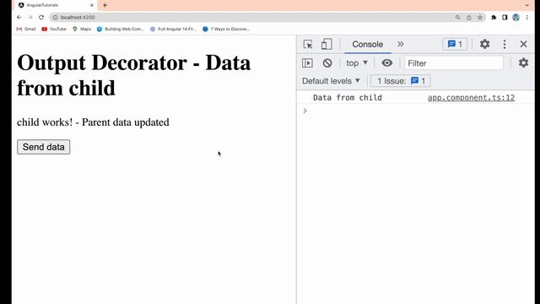540x304 pixels.
Task: Open the YouTube bookmark
Action: (54, 29)
